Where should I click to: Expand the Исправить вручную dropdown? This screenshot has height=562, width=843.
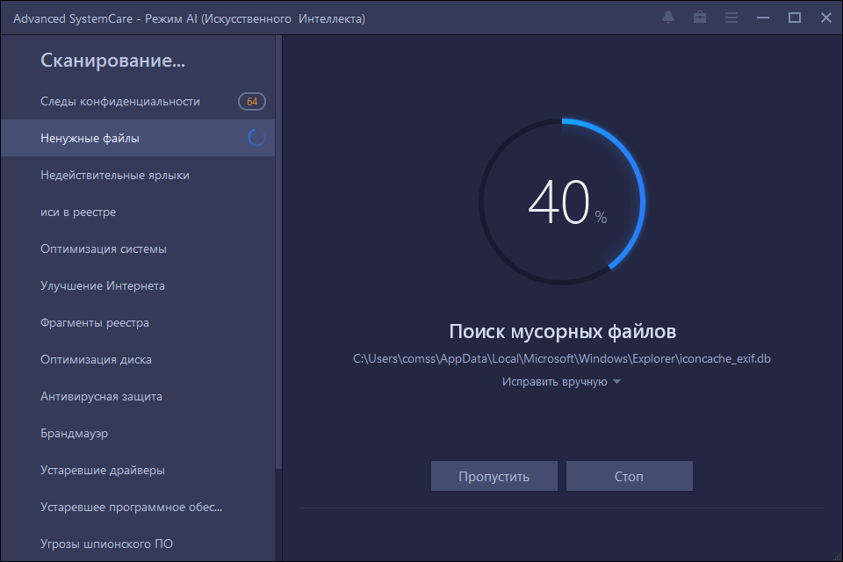(x=553, y=383)
